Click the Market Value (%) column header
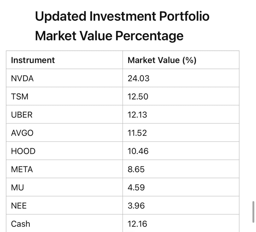The height and width of the screenshot is (232, 256). click(162, 60)
